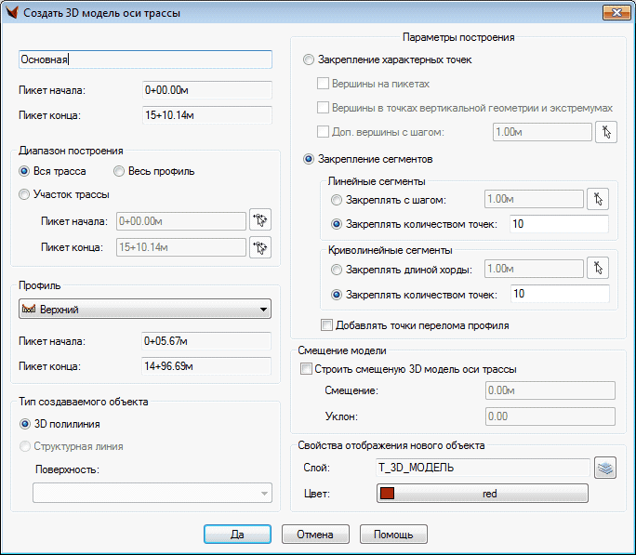Enable 'Добавлять точки перелома профиля' checkbox
Viewport: 636px width, 555px height.
(x=326, y=325)
